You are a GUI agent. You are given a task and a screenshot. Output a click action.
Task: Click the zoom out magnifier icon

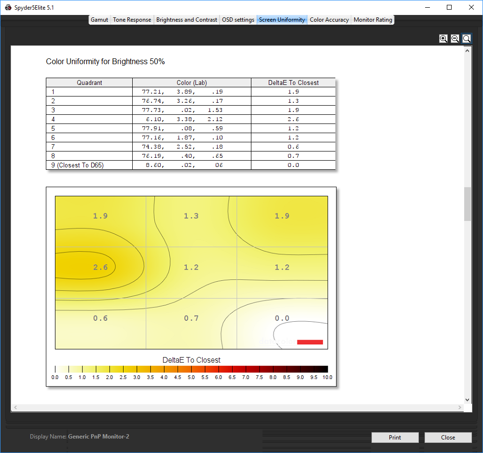tap(455, 39)
